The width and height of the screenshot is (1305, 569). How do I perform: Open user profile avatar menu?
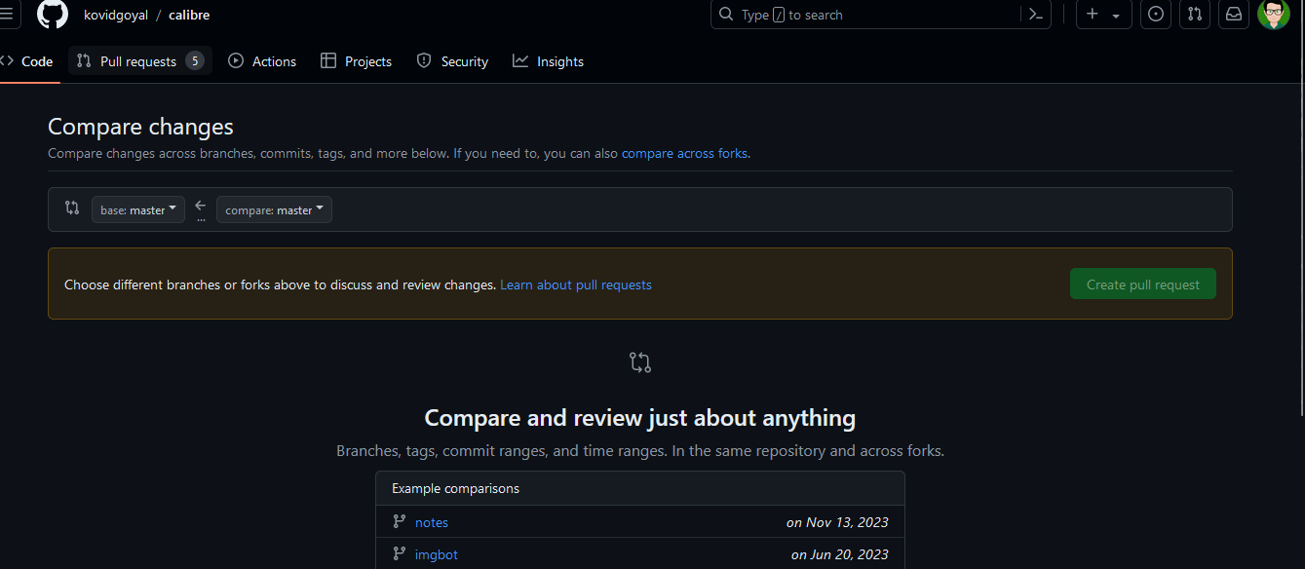click(x=1274, y=15)
